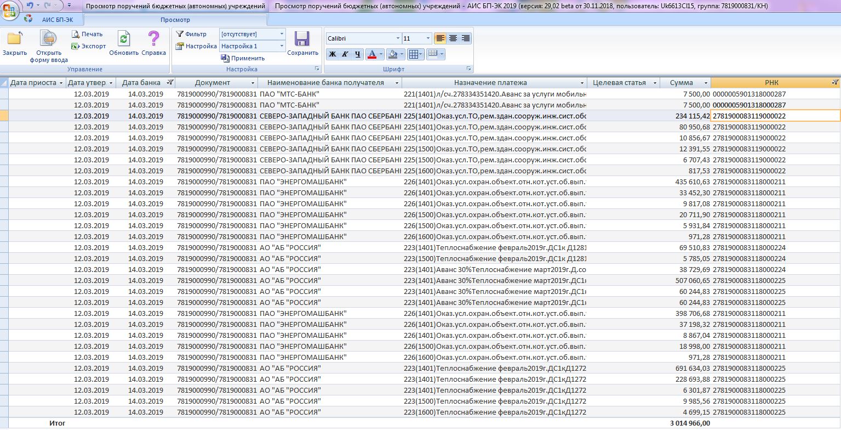The width and height of the screenshot is (841, 430).
Task: Click the РНК column header label
Action: (x=771, y=83)
